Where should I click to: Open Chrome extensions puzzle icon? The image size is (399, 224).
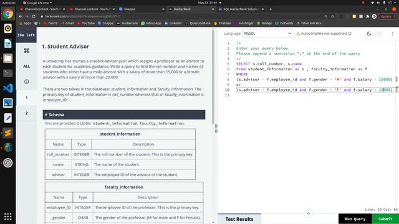pos(367,16)
